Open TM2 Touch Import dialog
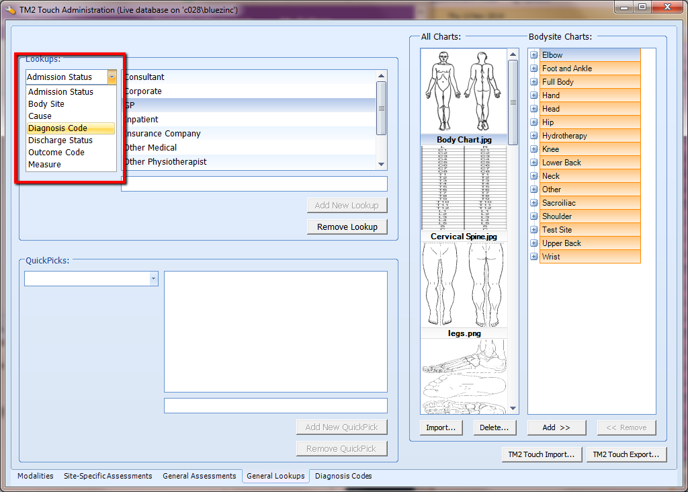The height and width of the screenshot is (492, 688). 542,454
